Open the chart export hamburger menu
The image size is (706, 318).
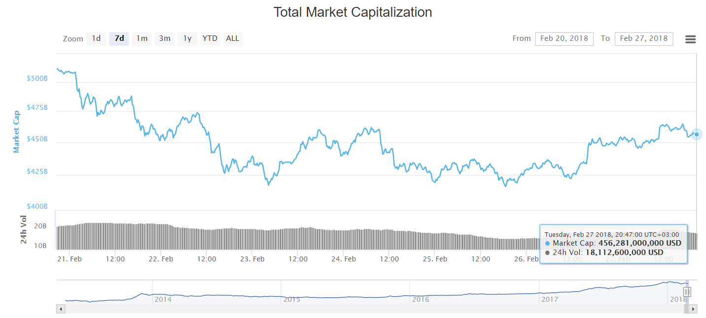690,39
